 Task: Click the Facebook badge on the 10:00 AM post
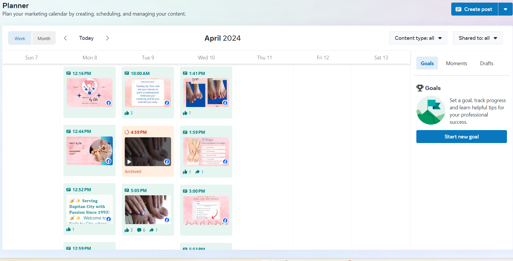point(167,103)
